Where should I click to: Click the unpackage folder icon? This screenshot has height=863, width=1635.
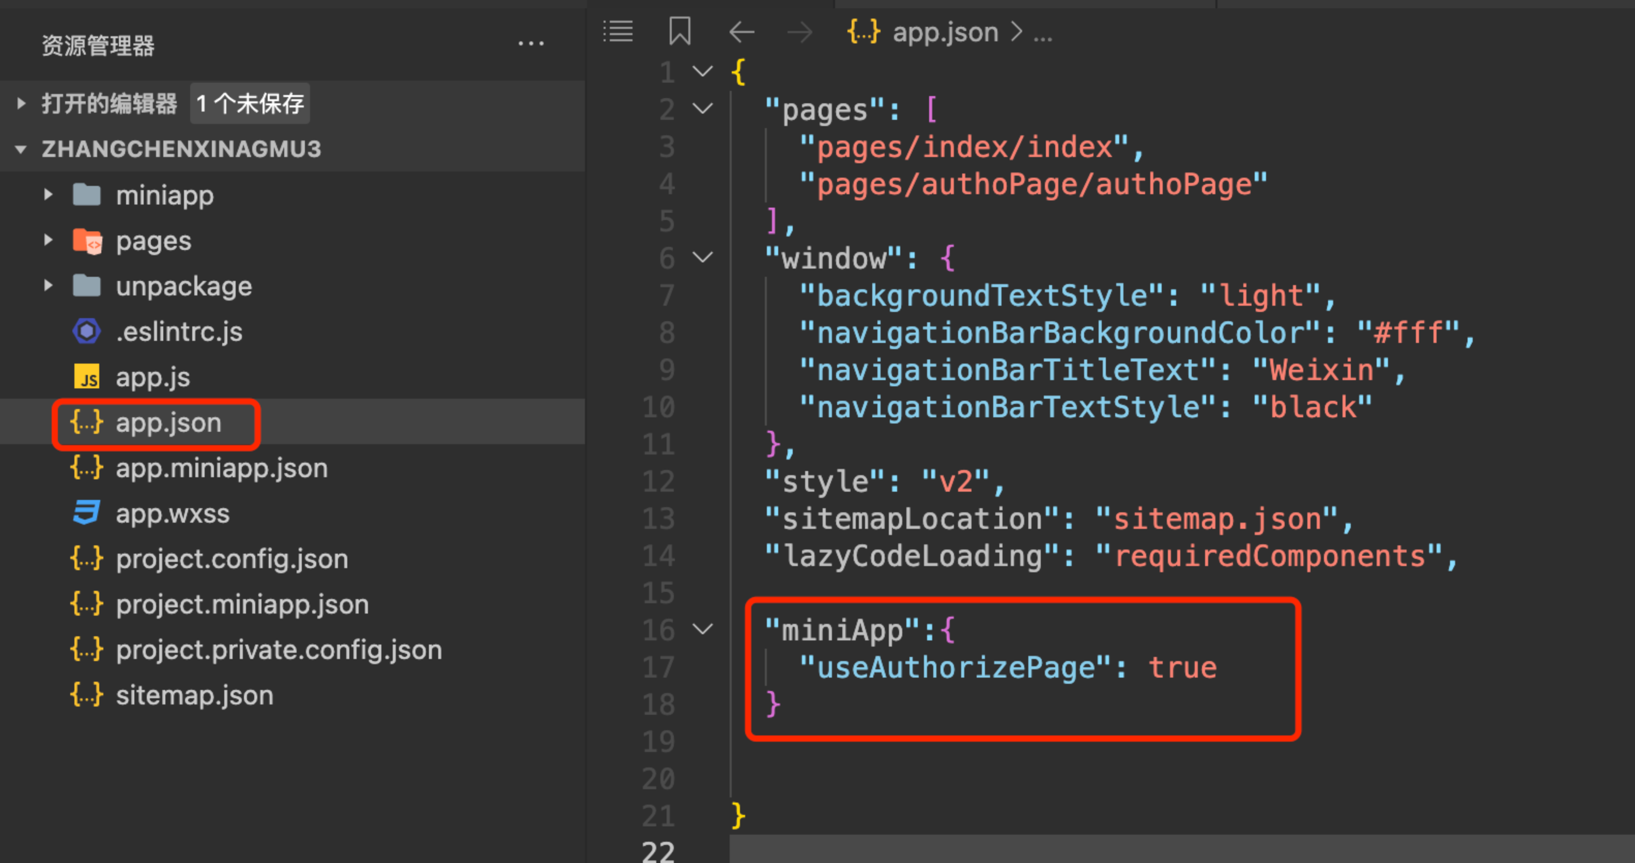[87, 286]
